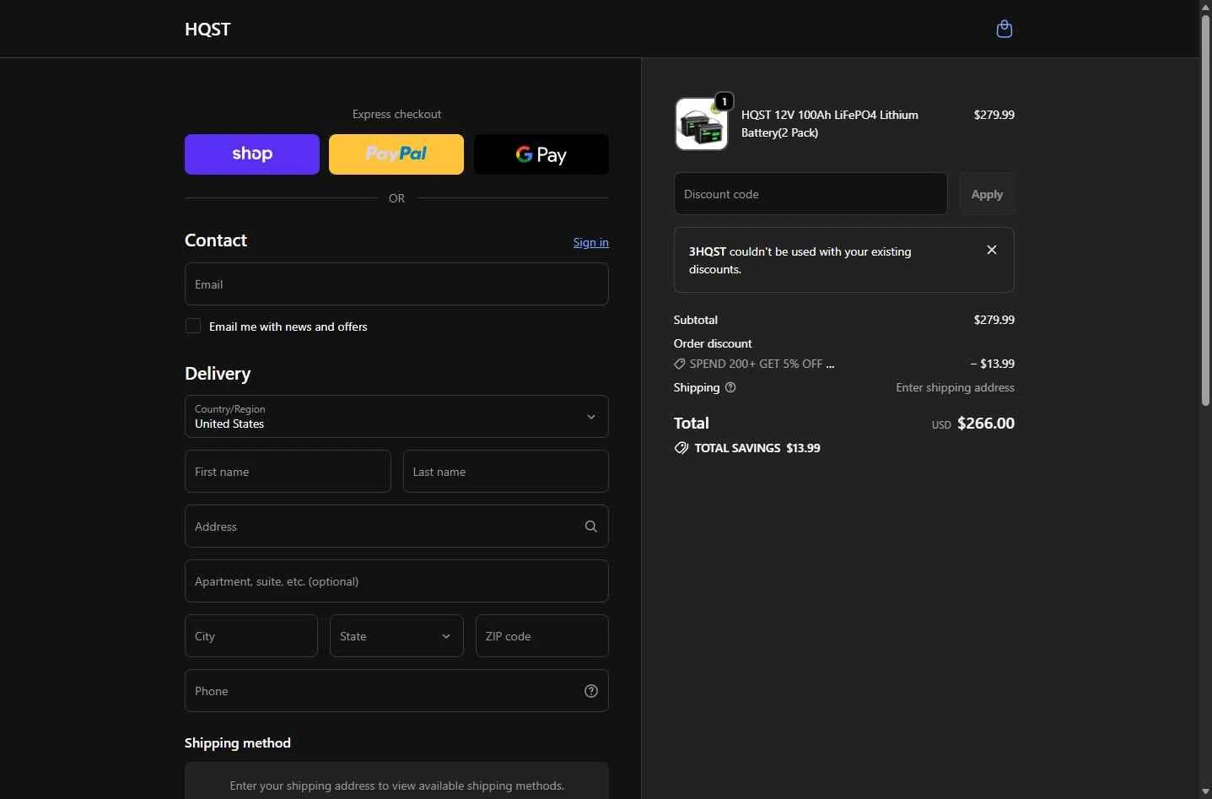The image size is (1212, 799).
Task: Tick Email me with news and offers
Action: click(193, 326)
